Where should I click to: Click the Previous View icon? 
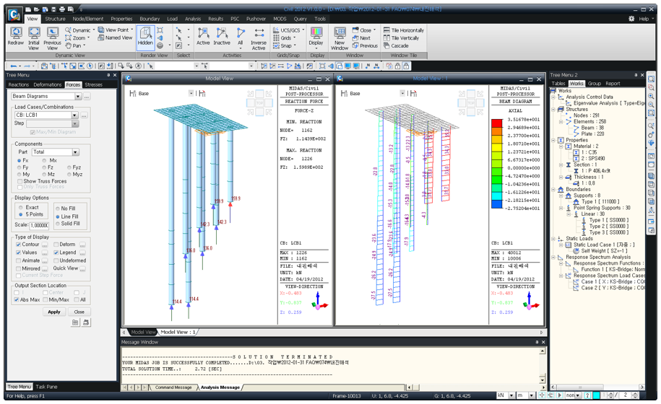point(52,38)
